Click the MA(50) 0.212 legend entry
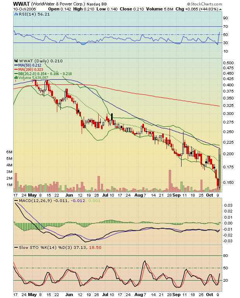 pos(28,65)
